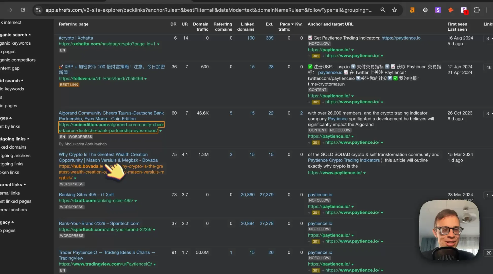493x274 pixels.
Task: Click the browser forward arrow
Action: coord(10,10)
